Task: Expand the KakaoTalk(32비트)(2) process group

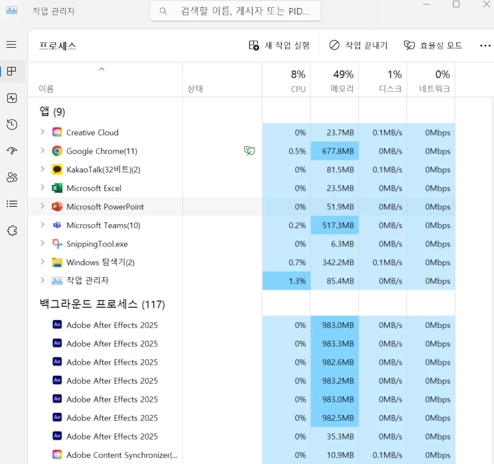Action: [42, 169]
